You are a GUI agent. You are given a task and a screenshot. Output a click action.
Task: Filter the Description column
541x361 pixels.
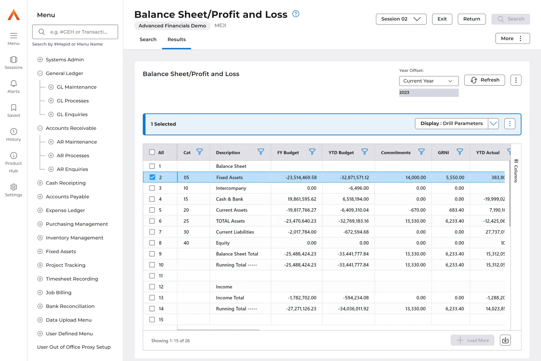click(x=261, y=152)
